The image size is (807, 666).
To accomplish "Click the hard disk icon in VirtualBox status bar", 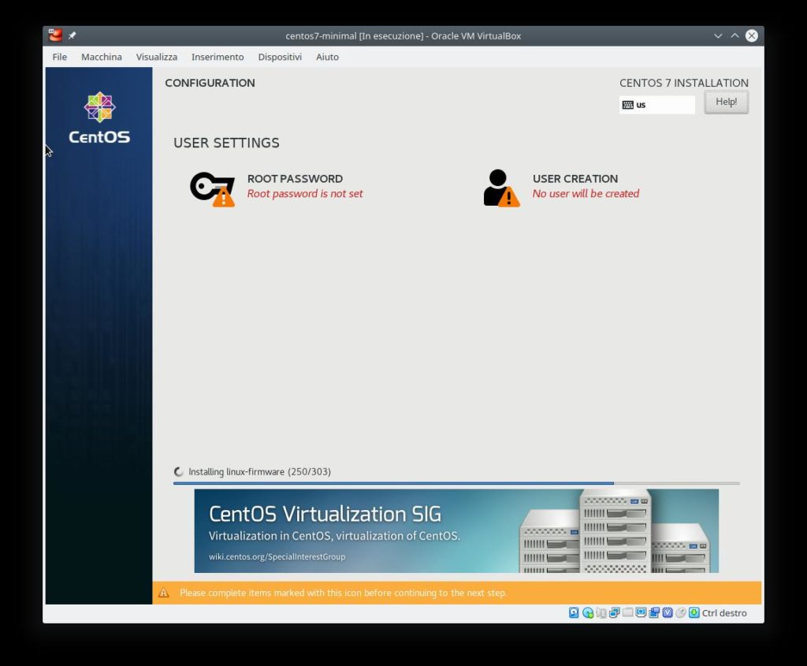I will (574, 612).
